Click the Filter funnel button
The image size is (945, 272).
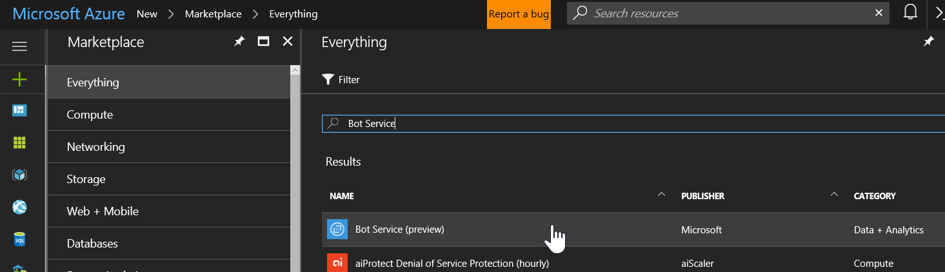tap(341, 80)
